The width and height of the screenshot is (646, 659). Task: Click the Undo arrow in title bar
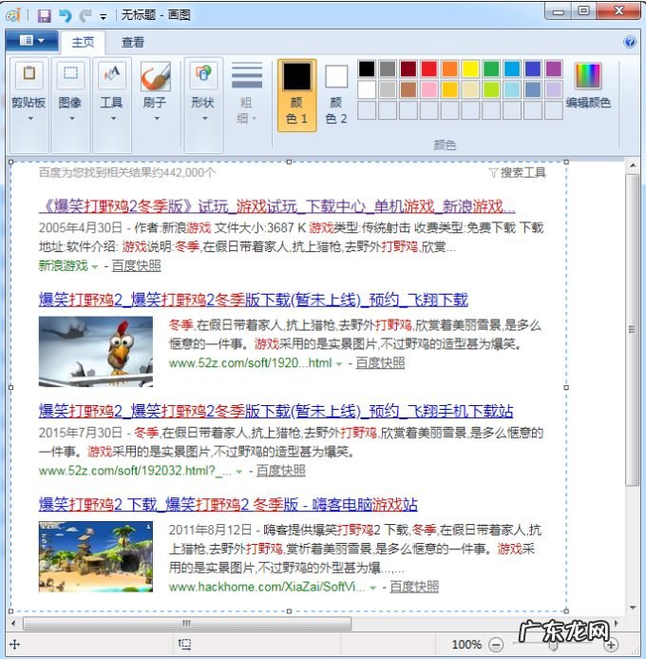pos(65,16)
